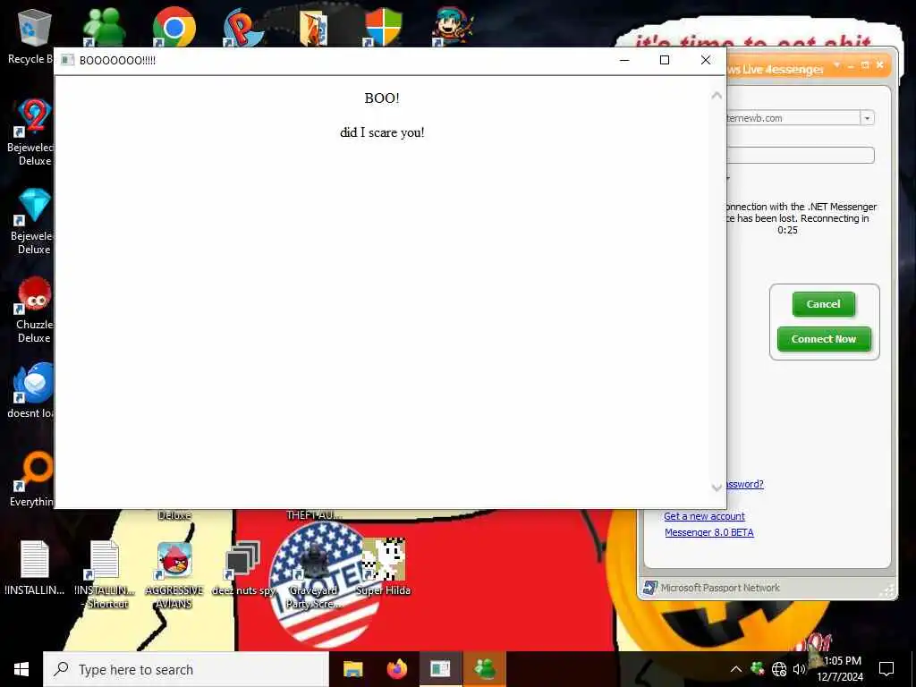This screenshot has height=687, width=916.
Task: Show hidden system tray icons
Action: 736,669
